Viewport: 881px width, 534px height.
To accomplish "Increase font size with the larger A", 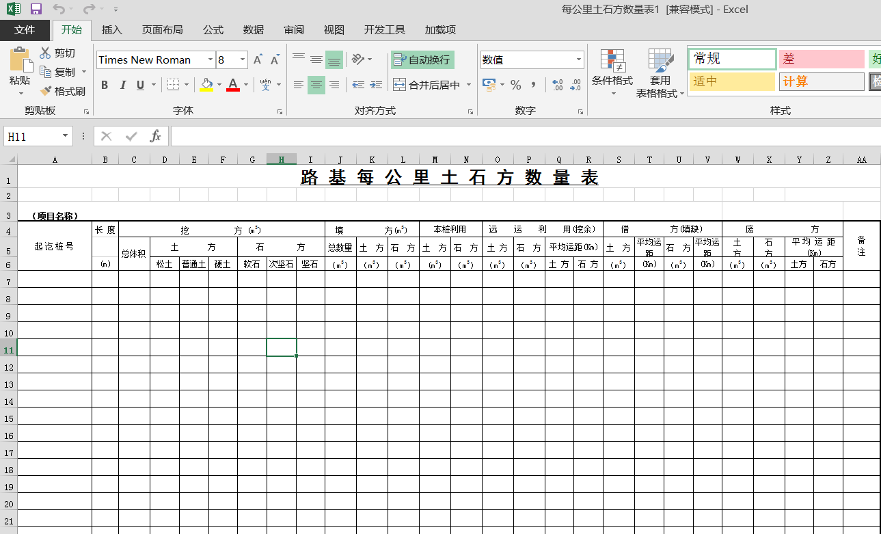I will click(x=258, y=60).
